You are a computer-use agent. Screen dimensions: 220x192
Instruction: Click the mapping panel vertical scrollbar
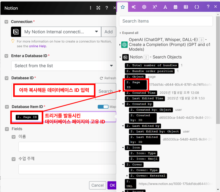[x=218, y=70]
